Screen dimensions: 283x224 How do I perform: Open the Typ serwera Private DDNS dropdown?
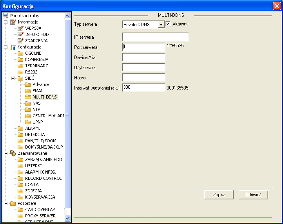click(x=161, y=25)
